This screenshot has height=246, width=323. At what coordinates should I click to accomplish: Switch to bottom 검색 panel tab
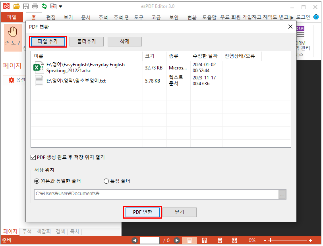60,231
